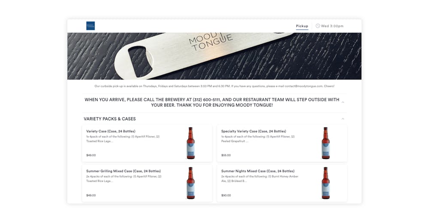Screen dimensions: 429x223
Task: Click the Variety Packs & Cases heading
Action: click(110, 119)
